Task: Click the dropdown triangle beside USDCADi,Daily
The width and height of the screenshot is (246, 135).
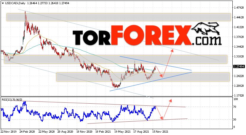Action: pyautogui.click(x=3, y=3)
